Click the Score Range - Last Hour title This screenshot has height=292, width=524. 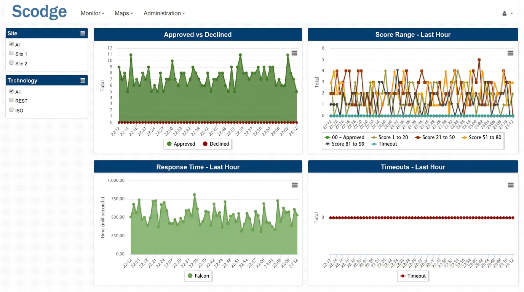(x=413, y=35)
